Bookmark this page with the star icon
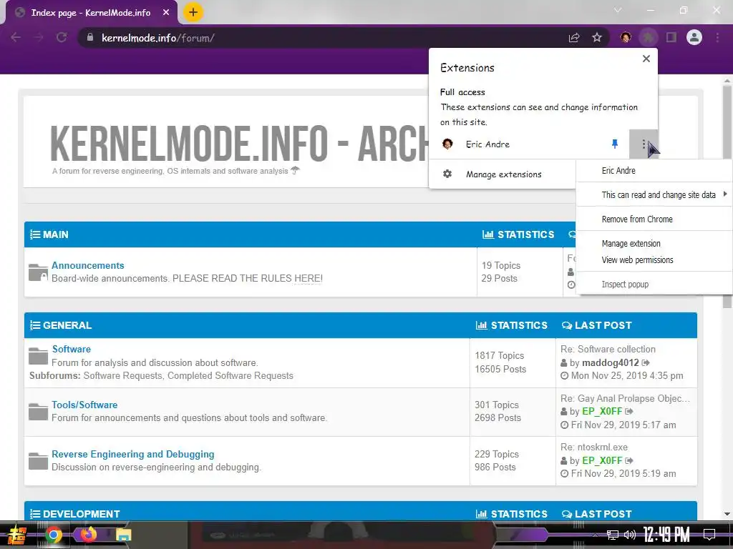This screenshot has height=549, width=733. tap(597, 38)
